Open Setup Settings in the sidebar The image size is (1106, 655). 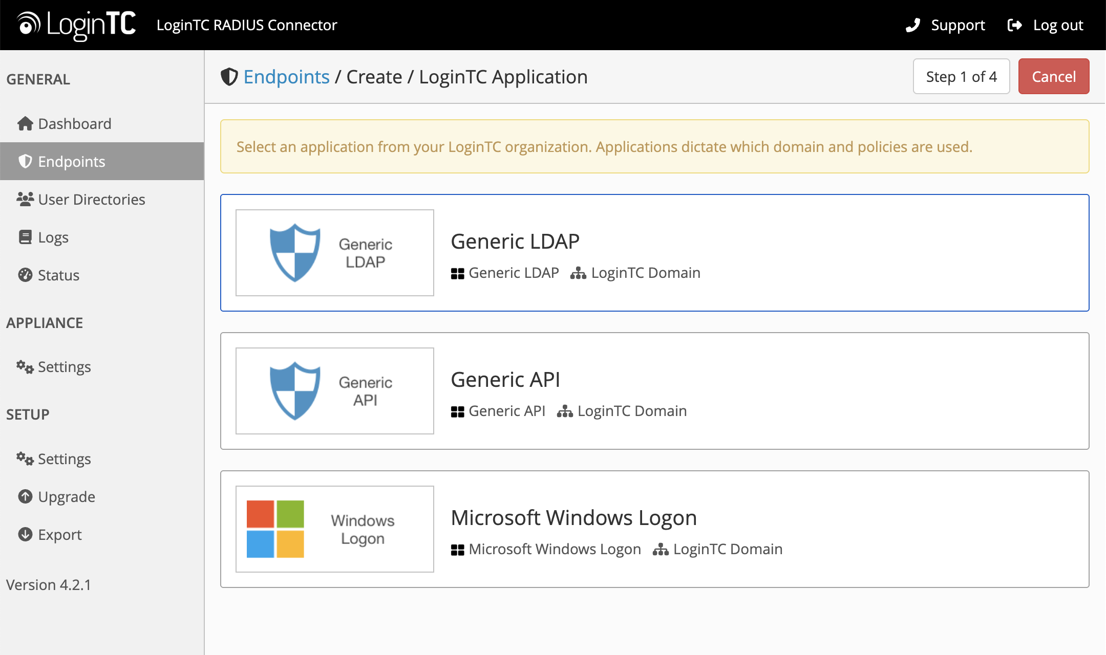click(64, 459)
